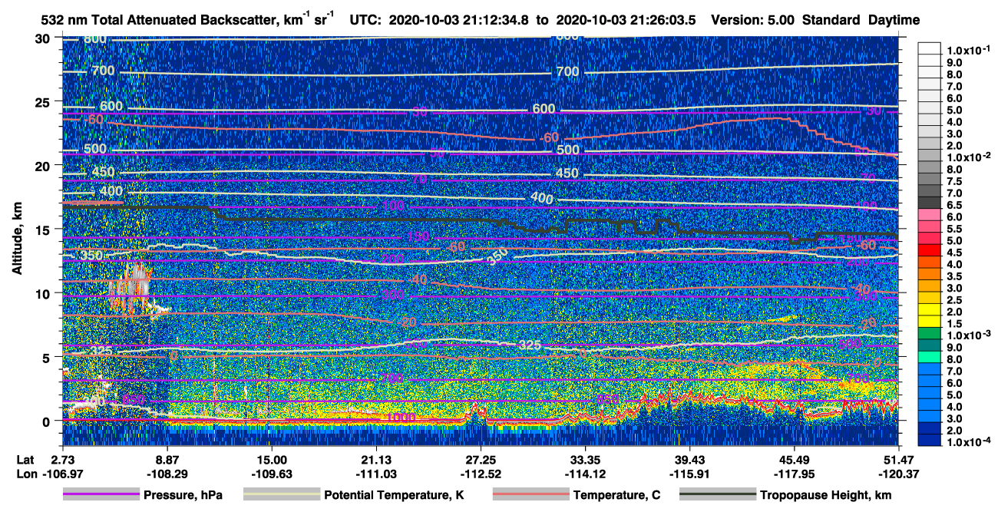
Task: Click the longitude value '-114.12'
Action: (x=585, y=474)
